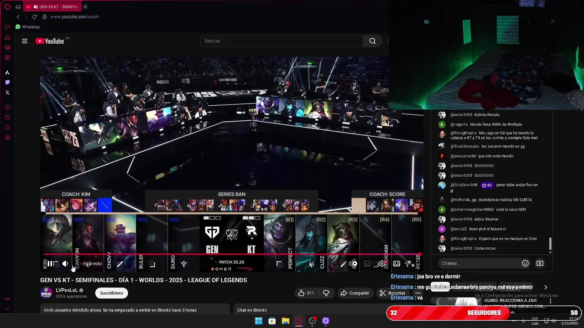584x328 pixels.
Task: Reload the YouTube page
Action: (34, 17)
